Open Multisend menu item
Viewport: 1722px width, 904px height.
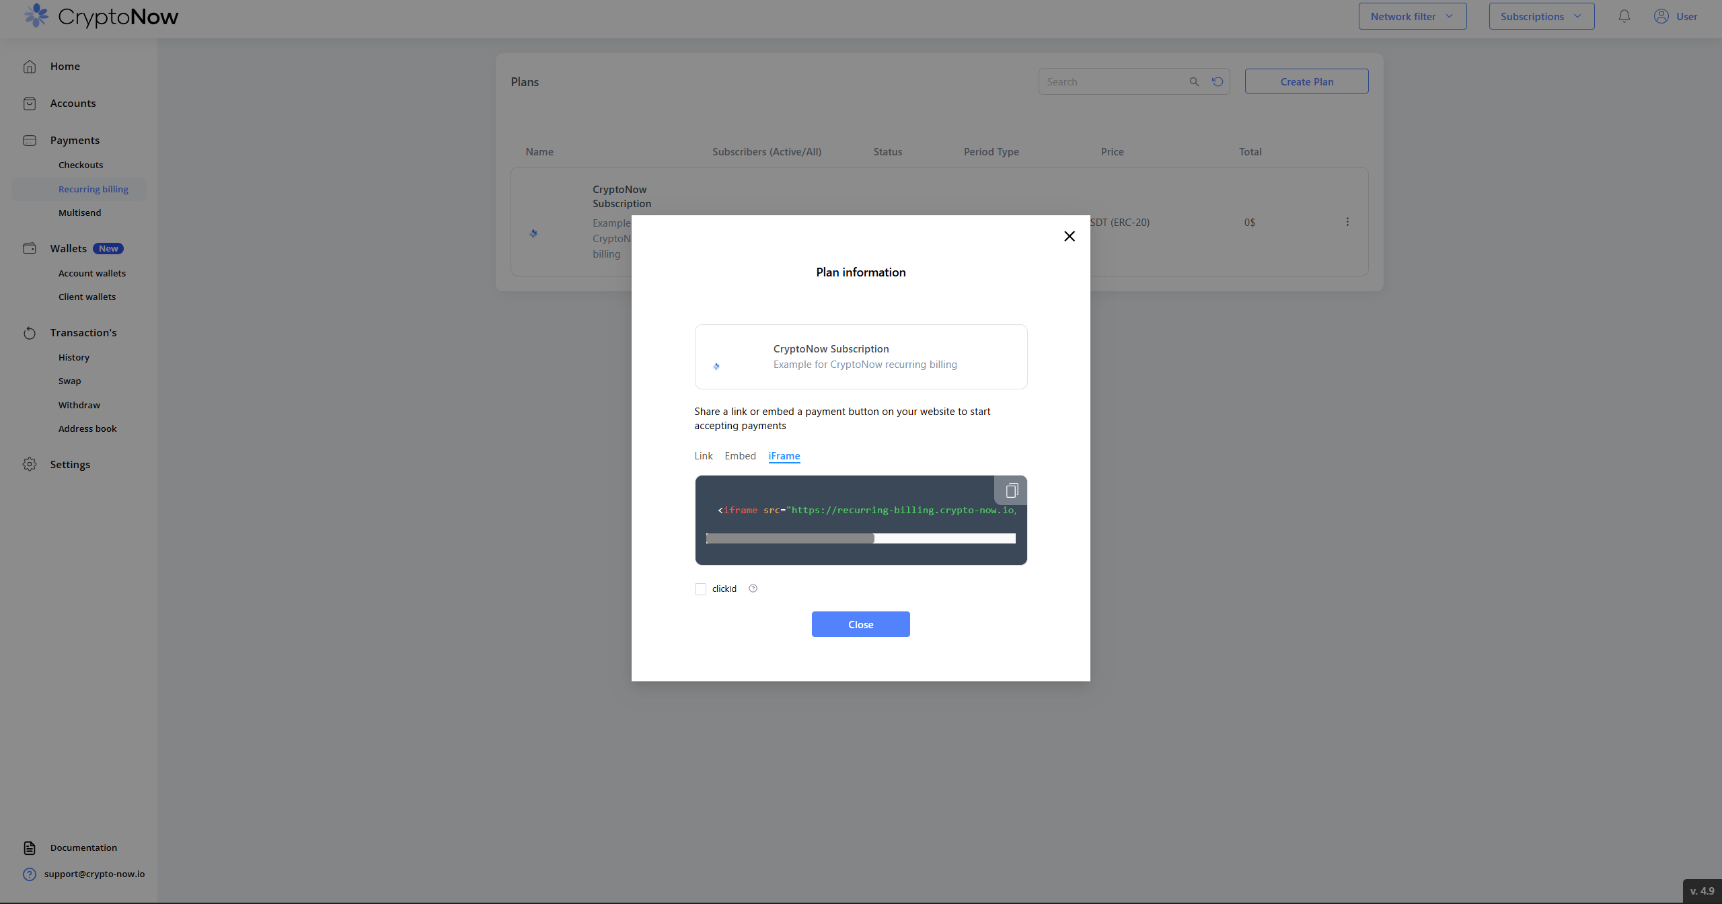click(x=79, y=213)
